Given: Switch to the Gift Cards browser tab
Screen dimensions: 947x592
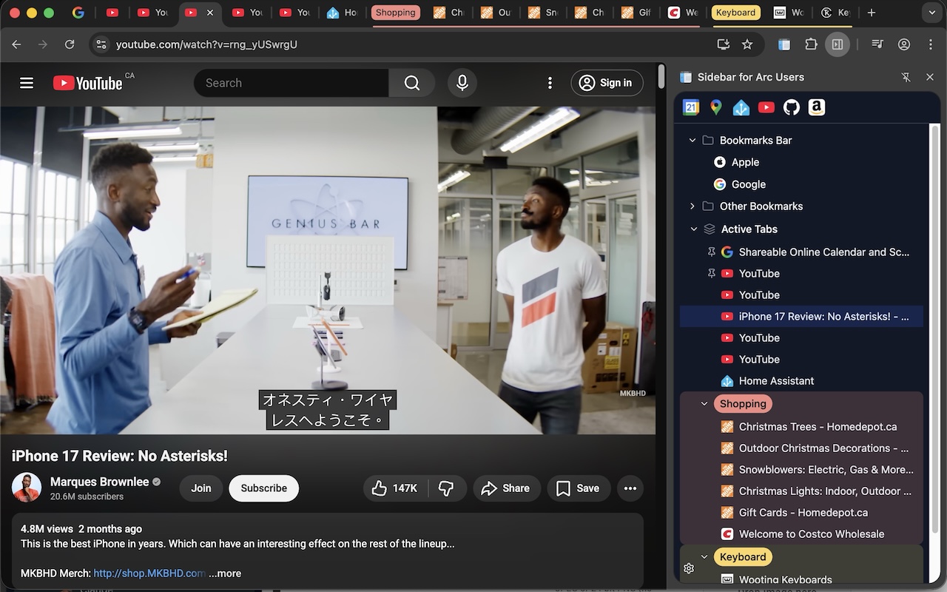Looking at the screenshot, I should (636, 13).
